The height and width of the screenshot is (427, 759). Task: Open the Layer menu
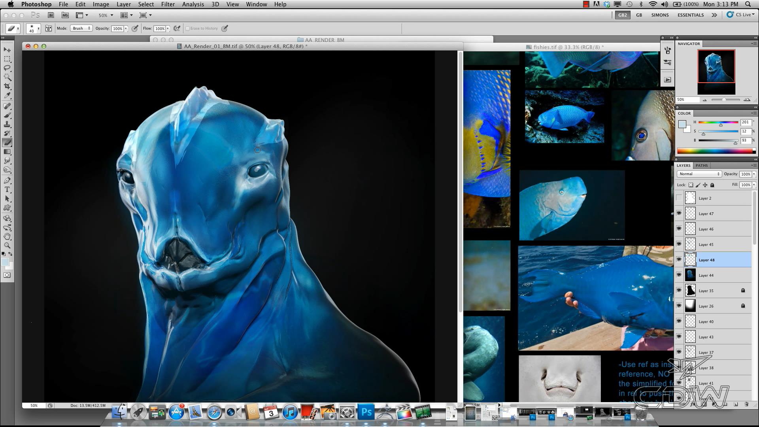(x=123, y=4)
